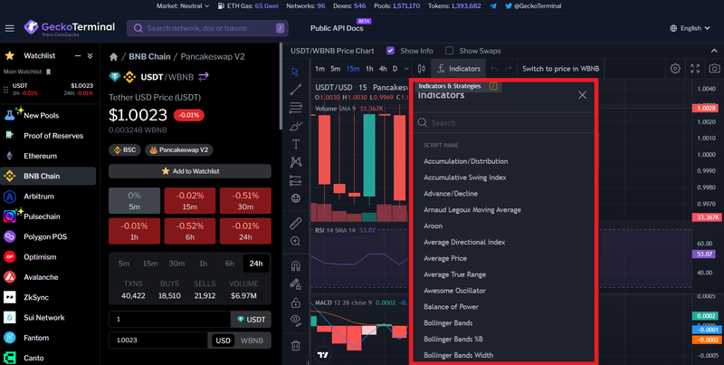Viewport: 724px width, 365px height.
Task: Close the Indicators dialog
Action: (x=582, y=95)
